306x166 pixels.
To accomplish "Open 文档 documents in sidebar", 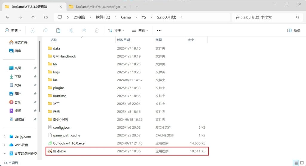I will [15, 85].
